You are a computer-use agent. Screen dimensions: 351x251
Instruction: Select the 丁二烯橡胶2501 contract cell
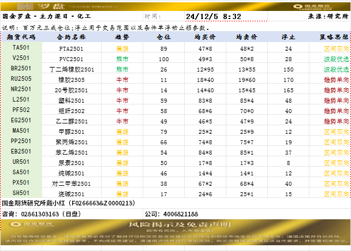pos(72,69)
